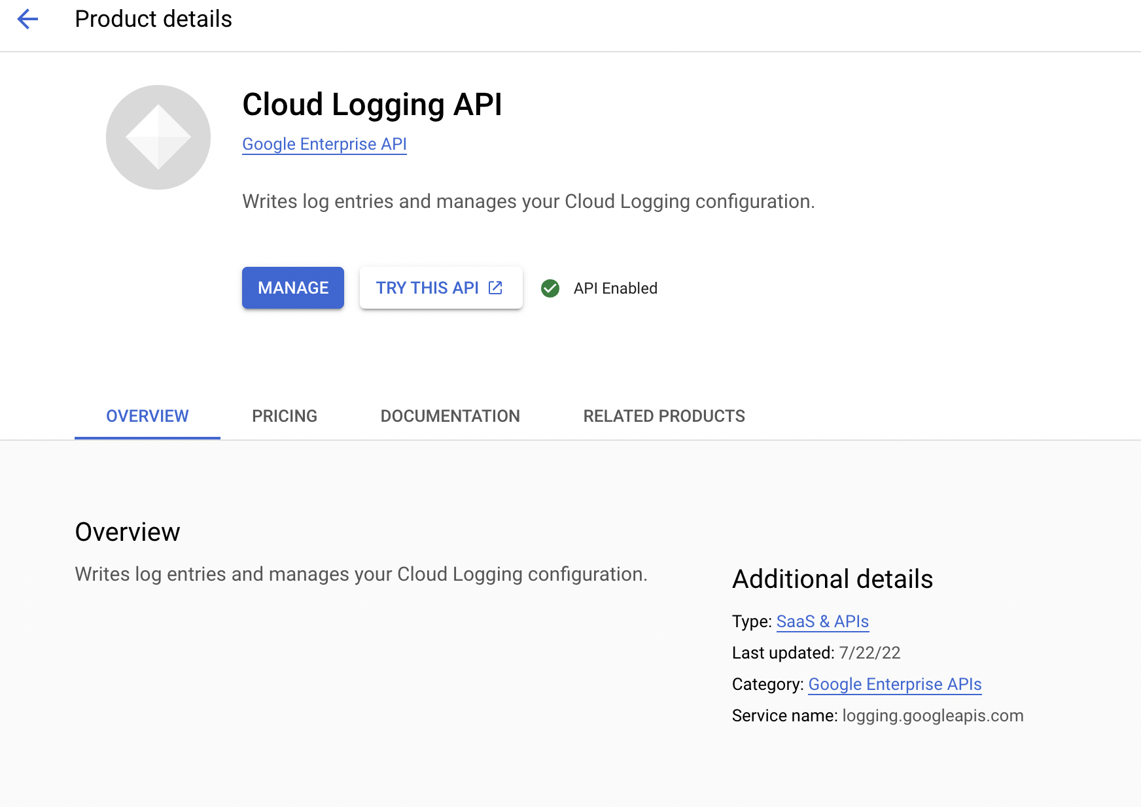Follow the Google Enterprise API link

[325, 144]
